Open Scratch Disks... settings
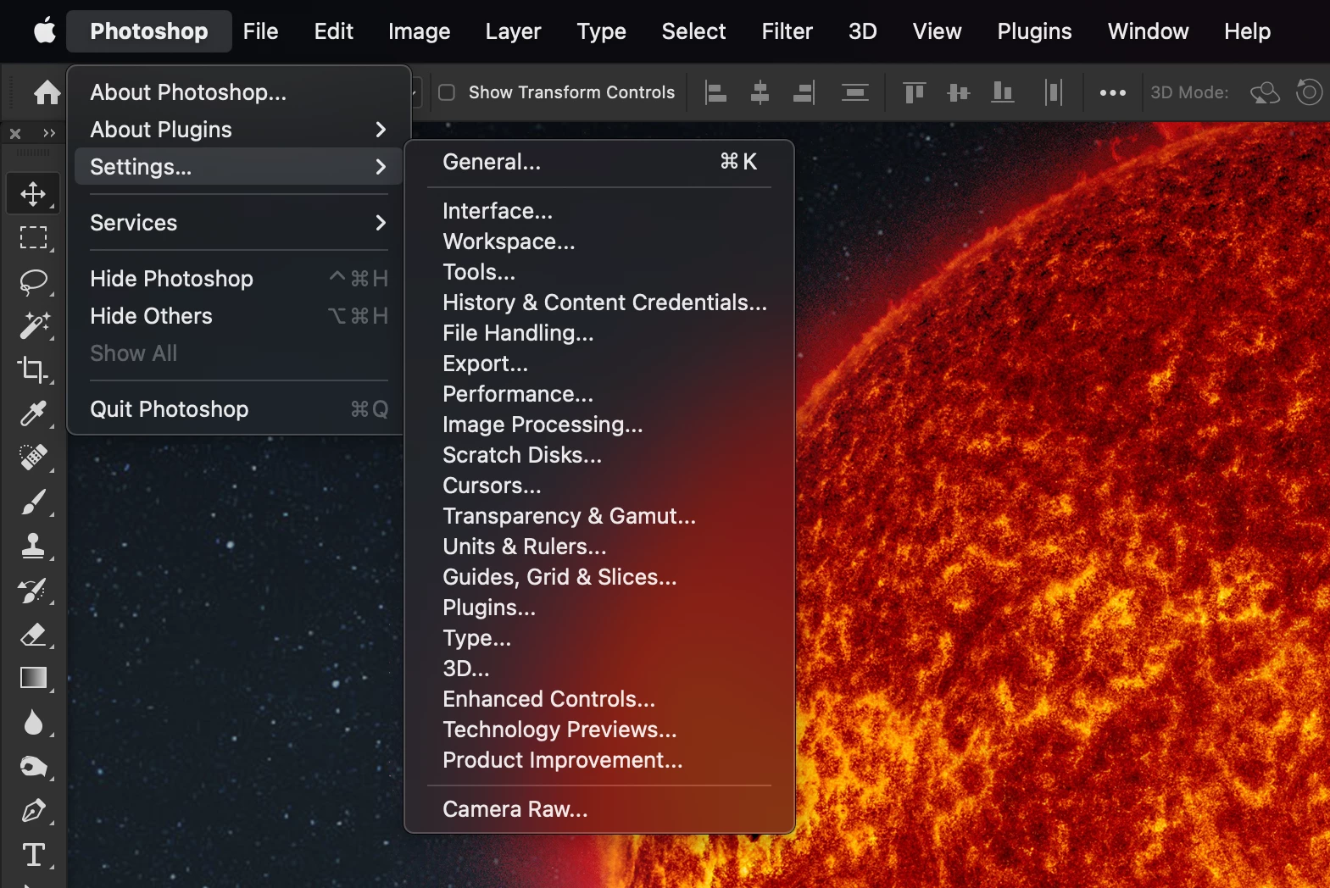The width and height of the screenshot is (1330, 888). pyautogui.click(x=599, y=455)
